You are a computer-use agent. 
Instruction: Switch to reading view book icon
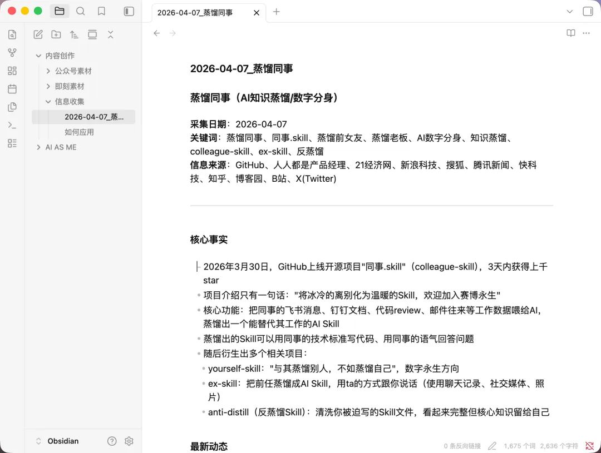(x=570, y=33)
